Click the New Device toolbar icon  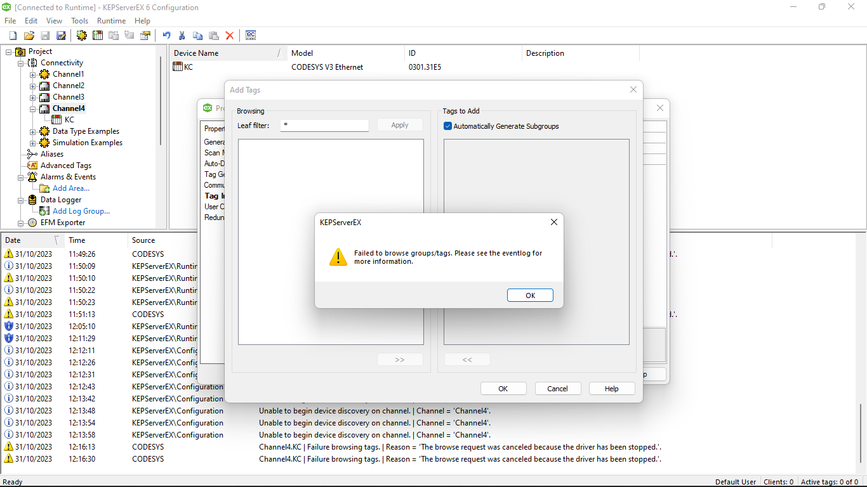tap(97, 36)
